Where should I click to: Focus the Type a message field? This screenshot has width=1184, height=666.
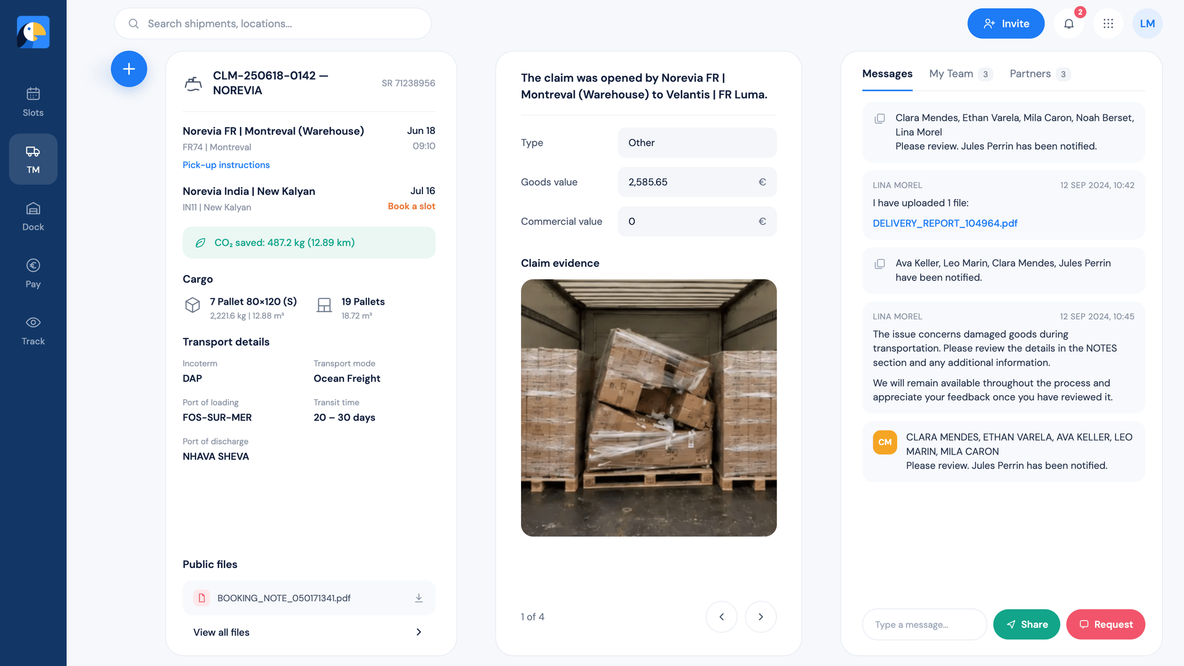point(924,624)
